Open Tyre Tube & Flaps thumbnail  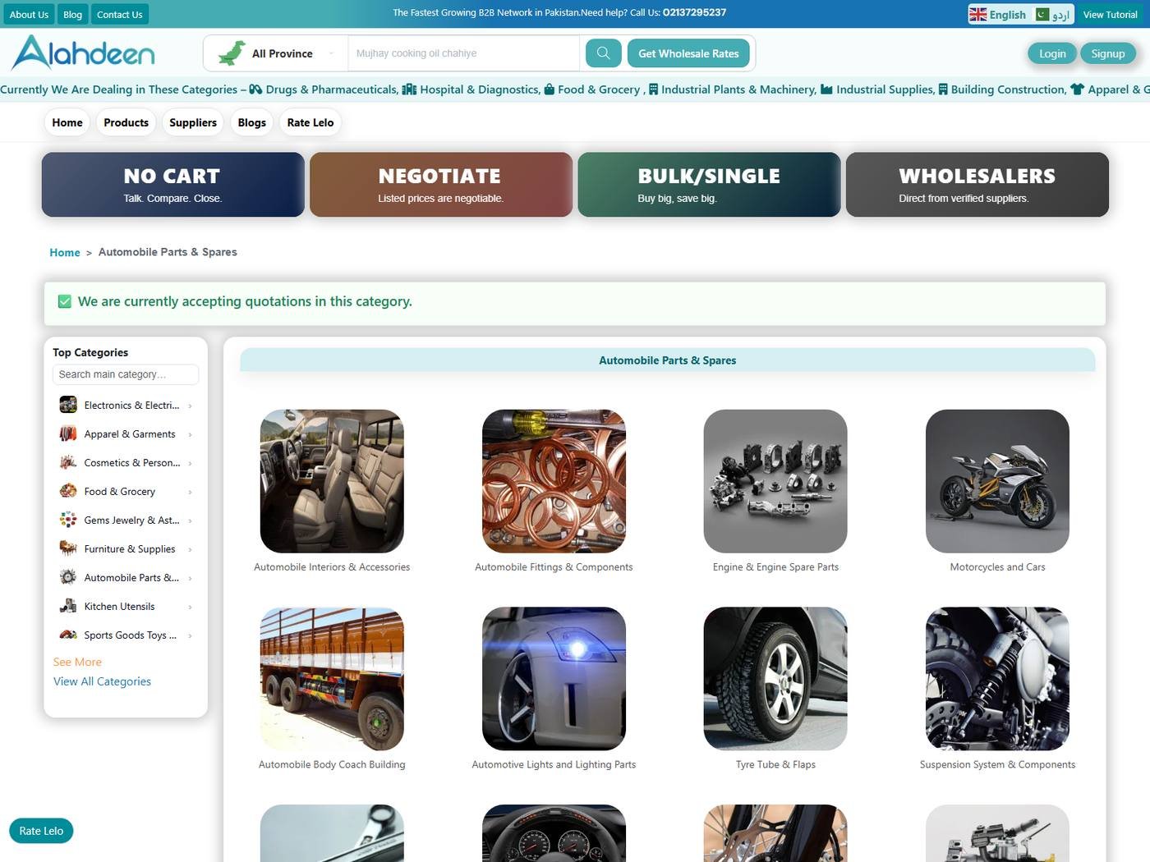point(775,679)
